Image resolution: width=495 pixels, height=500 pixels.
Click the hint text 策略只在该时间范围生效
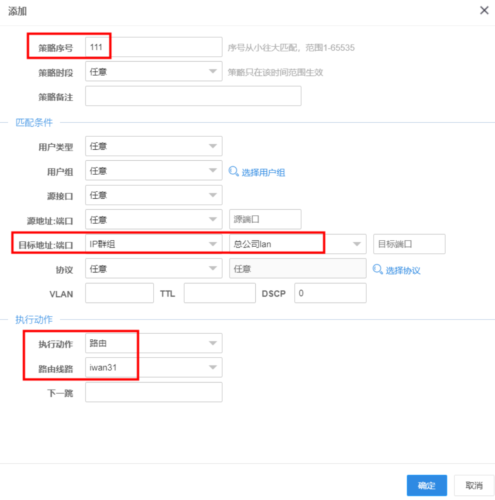coord(275,72)
